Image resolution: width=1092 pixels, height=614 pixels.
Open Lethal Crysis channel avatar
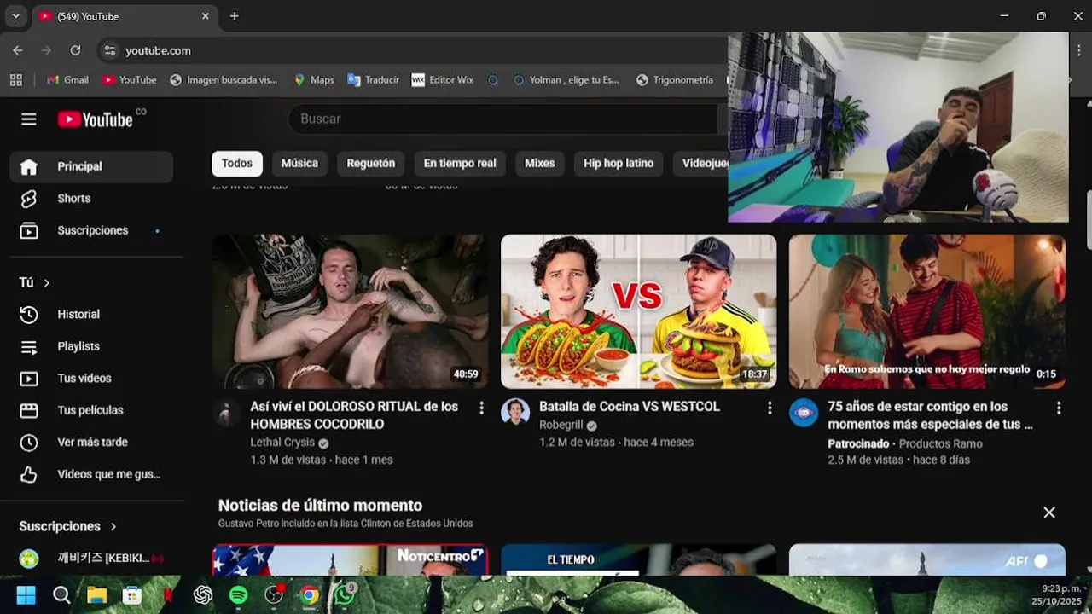point(227,412)
